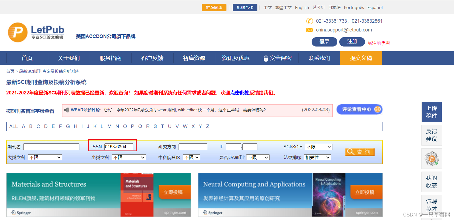This screenshot has width=454, height=220.
Task: Switch language to 中文
Action: click(268, 8)
